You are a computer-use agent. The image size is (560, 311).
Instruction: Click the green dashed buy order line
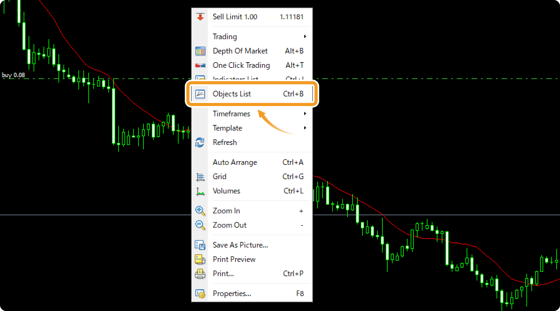click(x=436, y=79)
